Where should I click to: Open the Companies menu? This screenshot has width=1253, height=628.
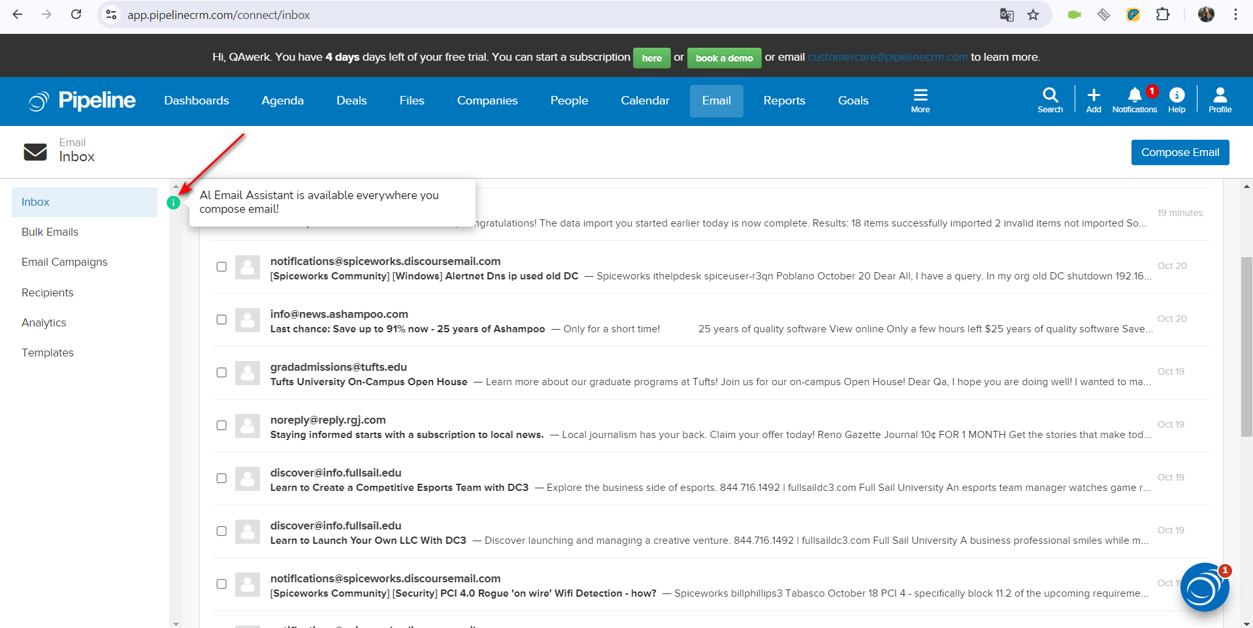click(487, 101)
